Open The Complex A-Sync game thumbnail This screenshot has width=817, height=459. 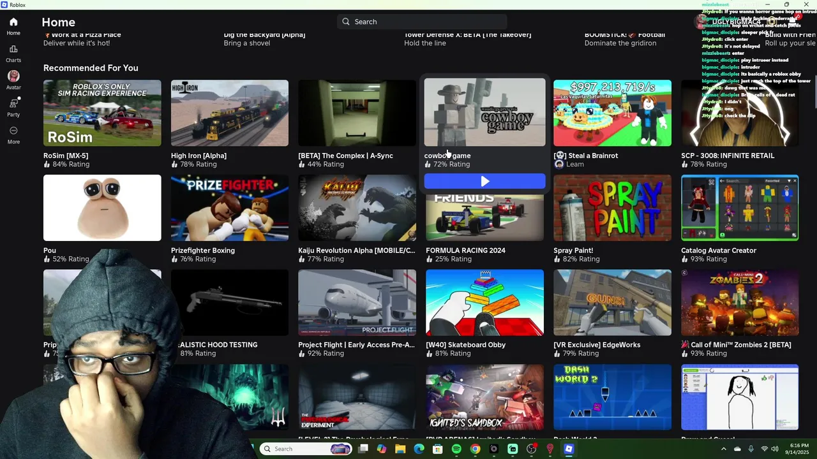(x=357, y=113)
